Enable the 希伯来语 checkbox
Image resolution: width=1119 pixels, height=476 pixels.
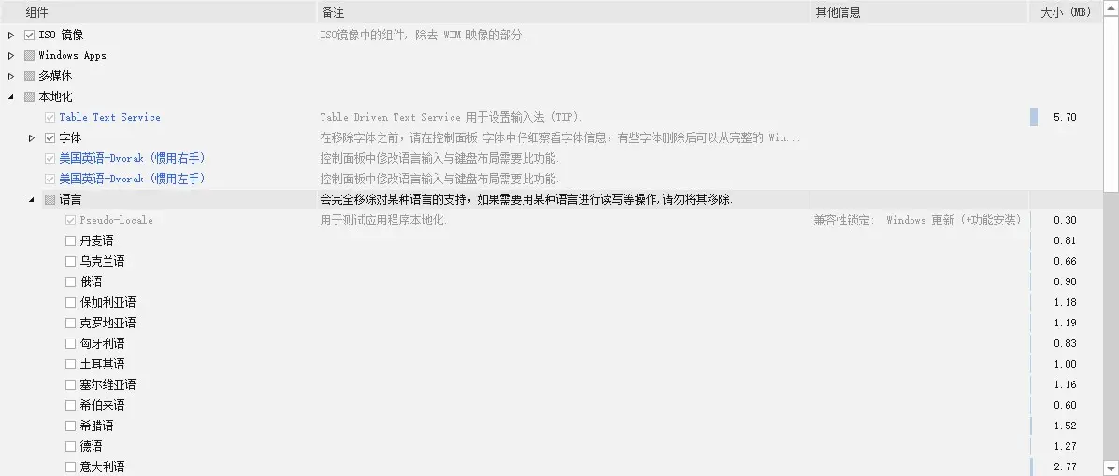(70, 405)
